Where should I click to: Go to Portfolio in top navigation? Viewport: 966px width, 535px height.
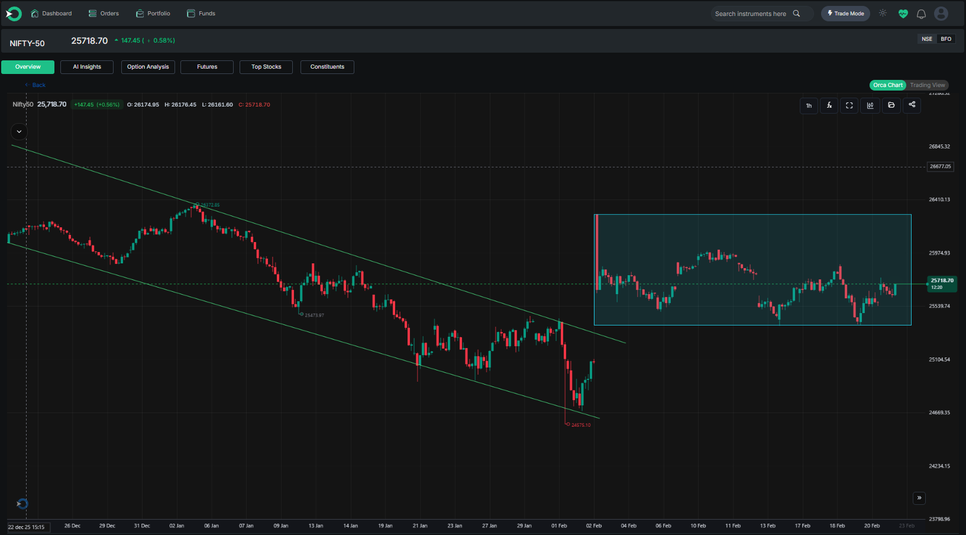point(153,14)
